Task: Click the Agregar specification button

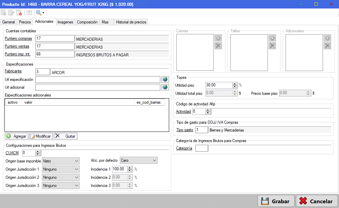Action: pos(17,136)
